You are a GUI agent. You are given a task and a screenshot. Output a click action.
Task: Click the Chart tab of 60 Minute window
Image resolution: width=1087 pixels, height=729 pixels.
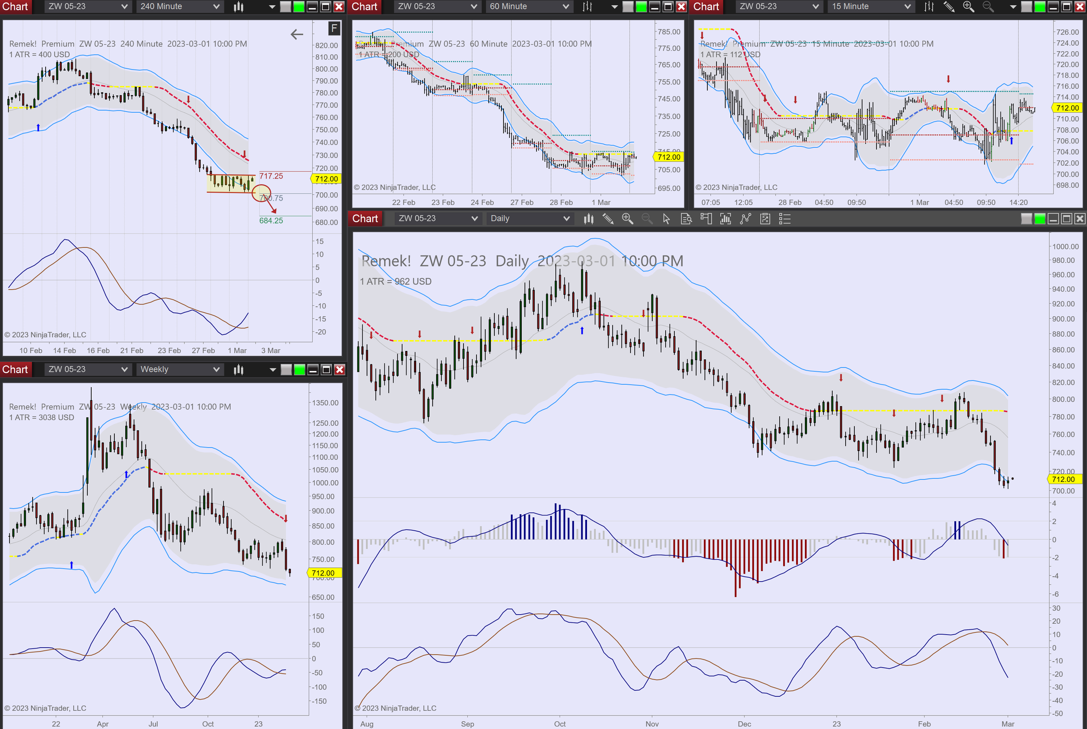pyautogui.click(x=364, y=7)
